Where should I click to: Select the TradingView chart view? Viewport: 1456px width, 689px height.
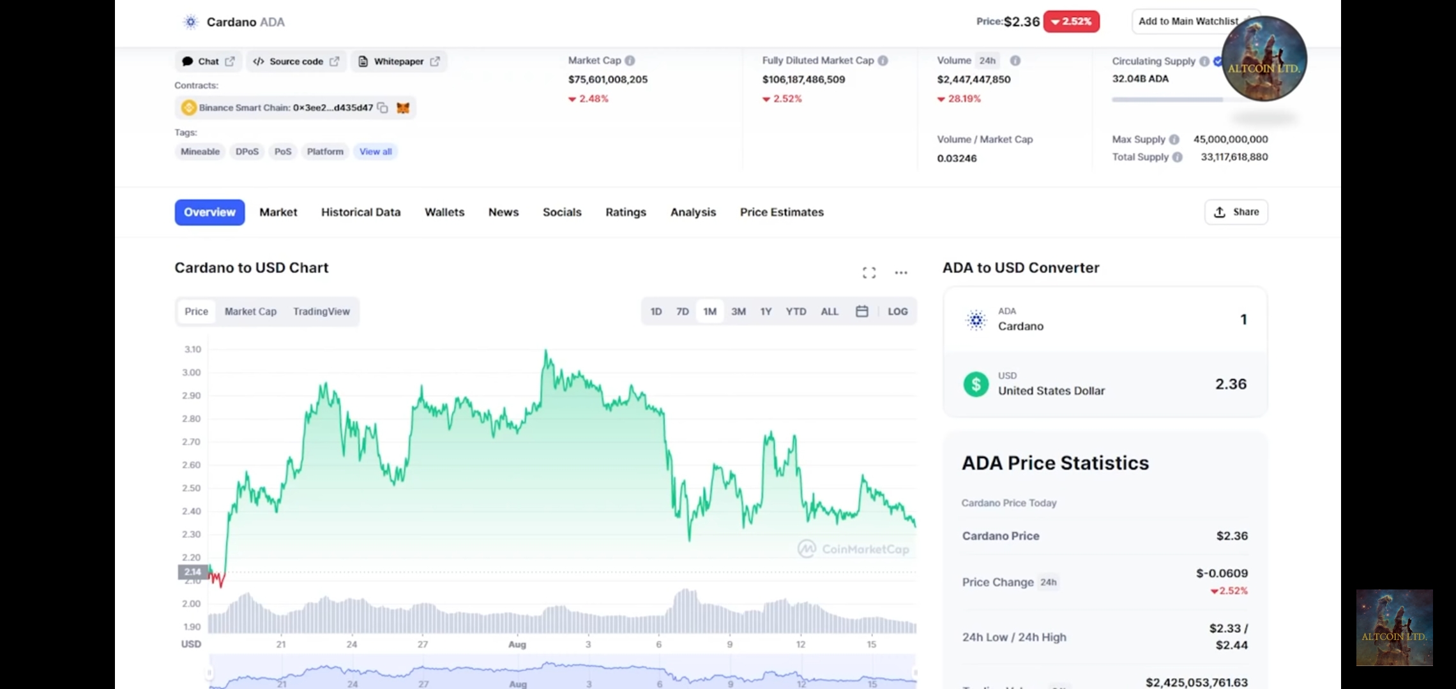[321, 312]
